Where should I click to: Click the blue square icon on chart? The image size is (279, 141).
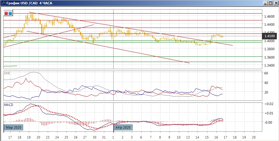10,13
